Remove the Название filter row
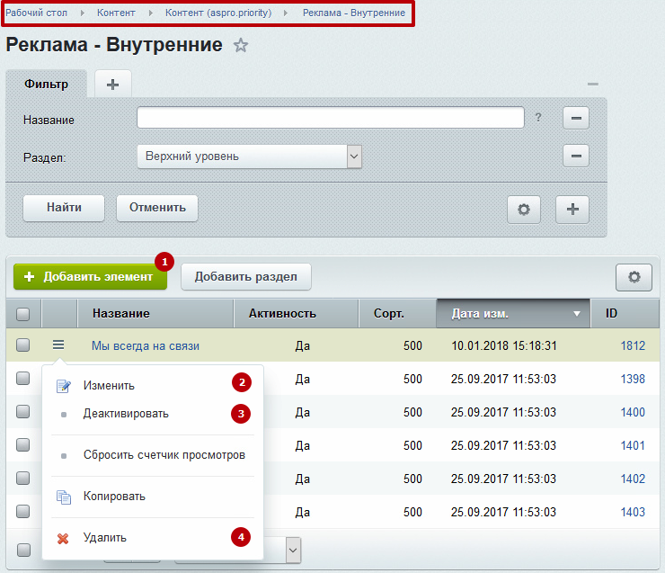The height and width of the screenshot is (573, 665). 575,118
